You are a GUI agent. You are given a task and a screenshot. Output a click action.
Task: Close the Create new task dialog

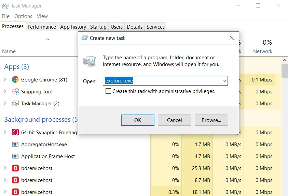tap(232, 38)
